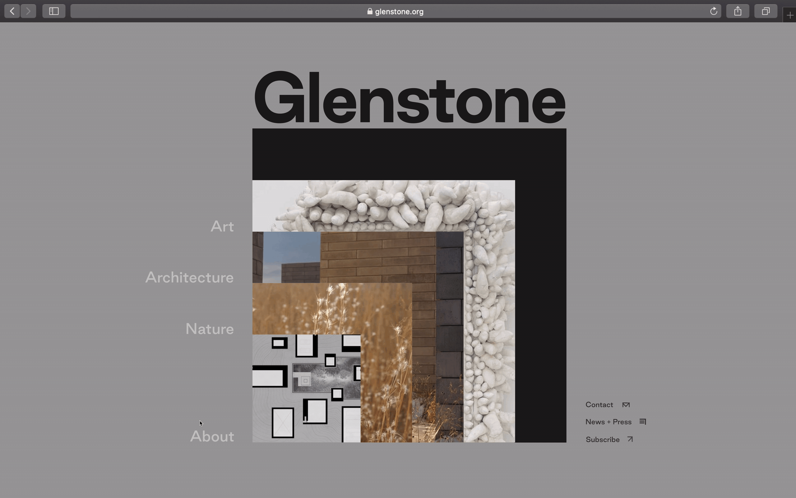
Task: Show the tab overview
Action: click(766, 11)
